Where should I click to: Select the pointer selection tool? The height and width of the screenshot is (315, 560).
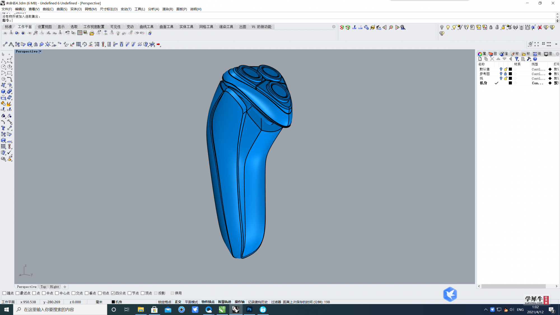(3, 54)
